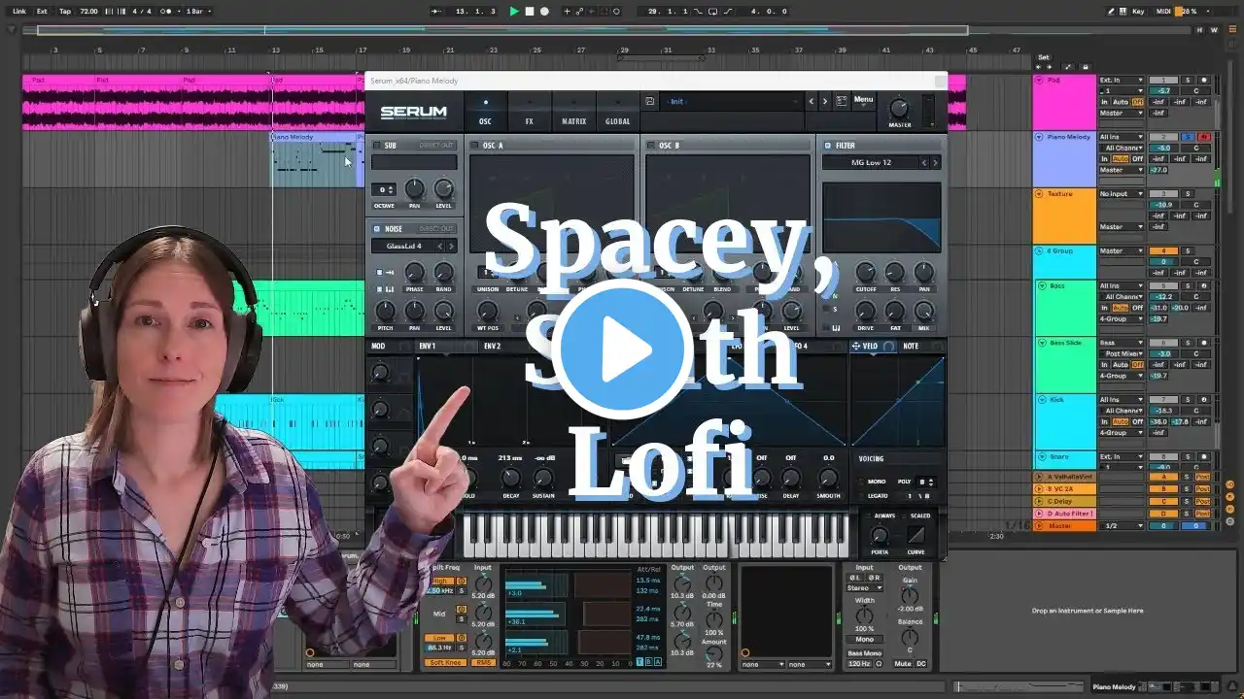
Task: Toggle the MIDI map mode button
Action: (1161, 12)
